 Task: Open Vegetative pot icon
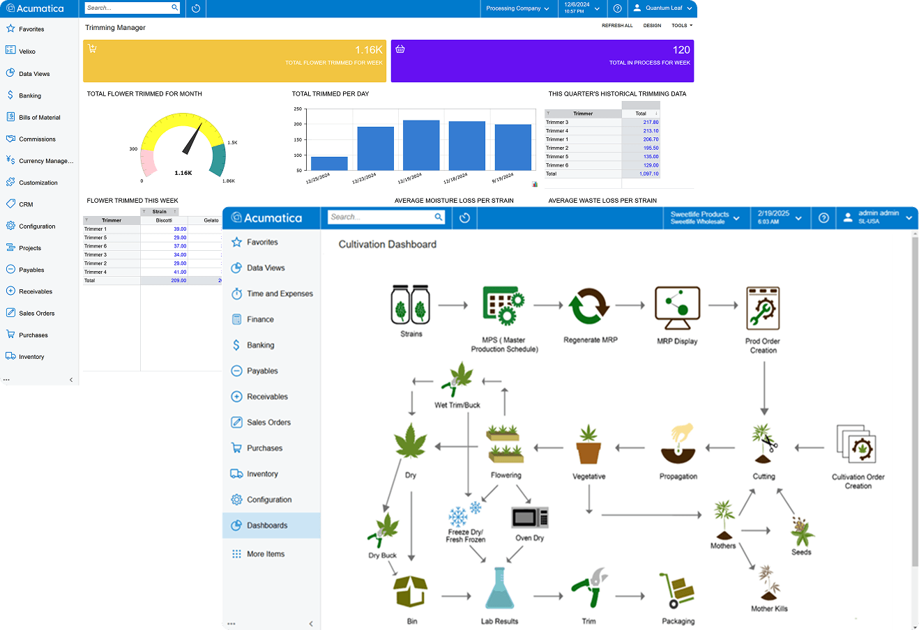click(x=589, y=445)
